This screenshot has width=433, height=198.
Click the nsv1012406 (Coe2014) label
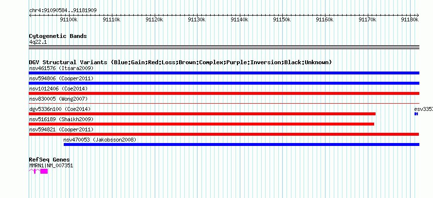(x=58, y=89)
